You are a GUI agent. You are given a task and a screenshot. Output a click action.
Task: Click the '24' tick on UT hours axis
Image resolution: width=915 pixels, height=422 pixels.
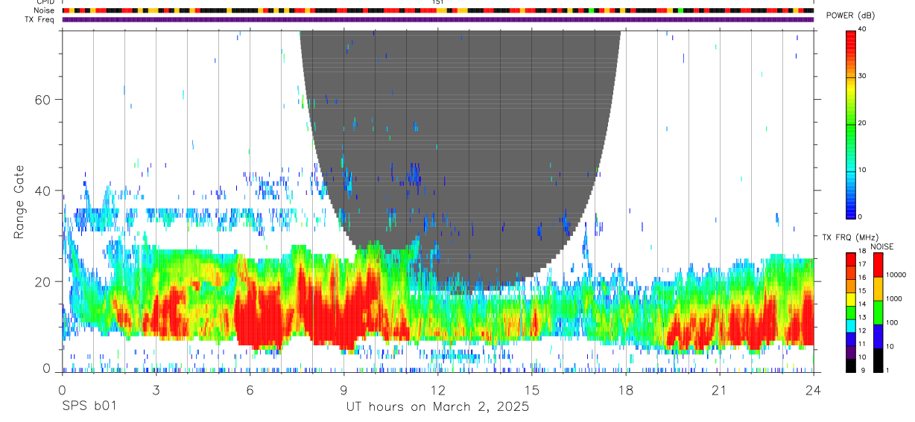[x=814, y=389]
